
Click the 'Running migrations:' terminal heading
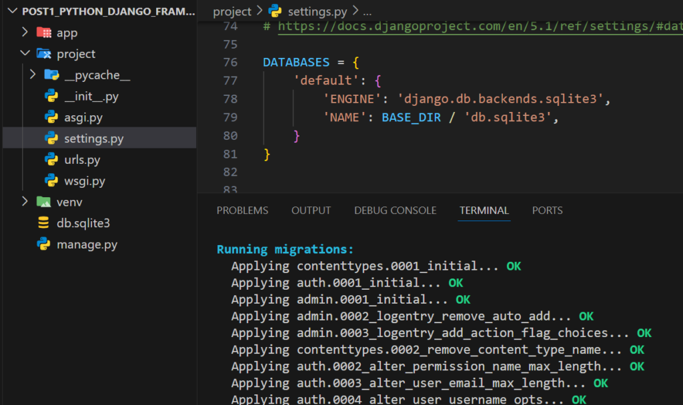click(x=285, y=249)
